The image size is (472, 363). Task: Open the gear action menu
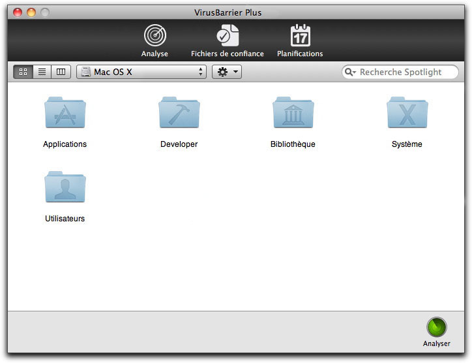coord(227,72)
